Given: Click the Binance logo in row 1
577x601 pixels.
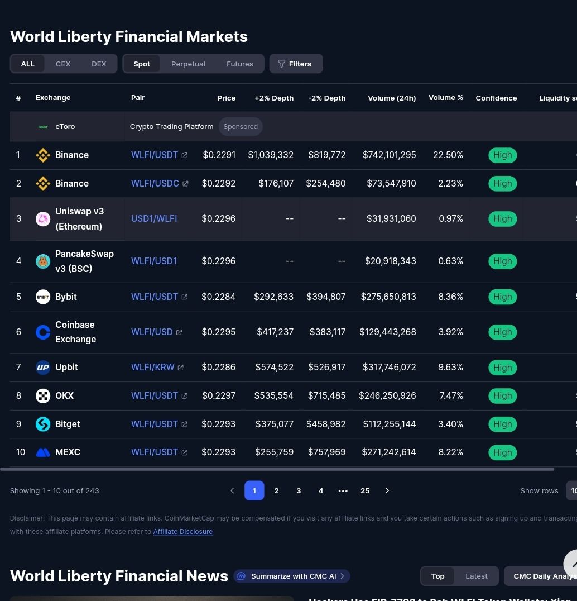Looking at the screenshot, I should [43, 155].
